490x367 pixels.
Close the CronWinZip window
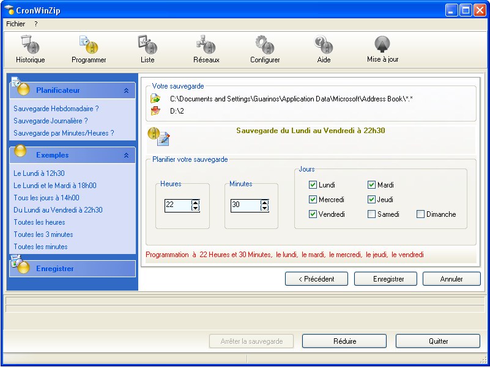(480, 10)
